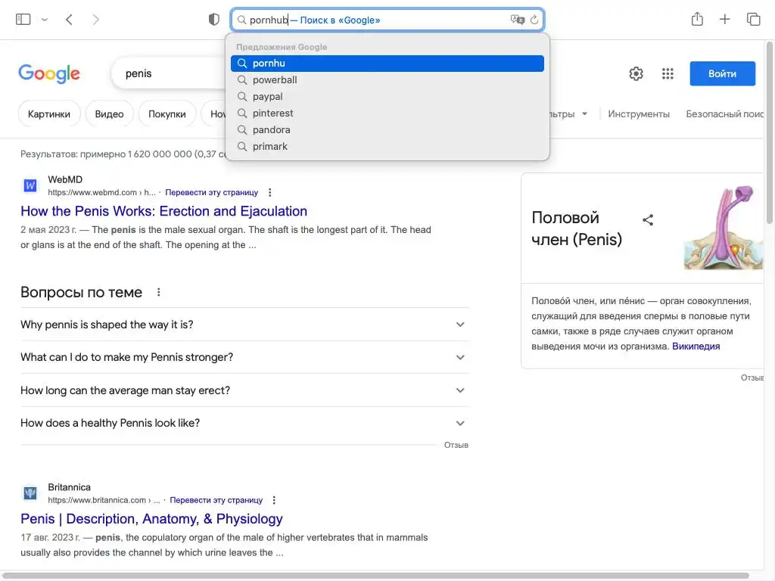Click the privacy report shield icon
The height and width of the screenshot is (581, 775).
pyautogui.click(x=214, y=20)
